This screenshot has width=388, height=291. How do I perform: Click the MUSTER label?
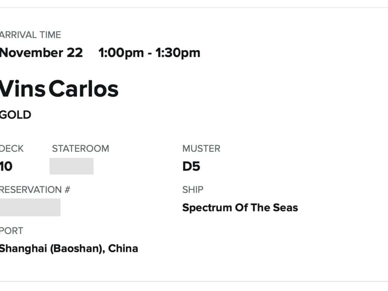(201, 148)
